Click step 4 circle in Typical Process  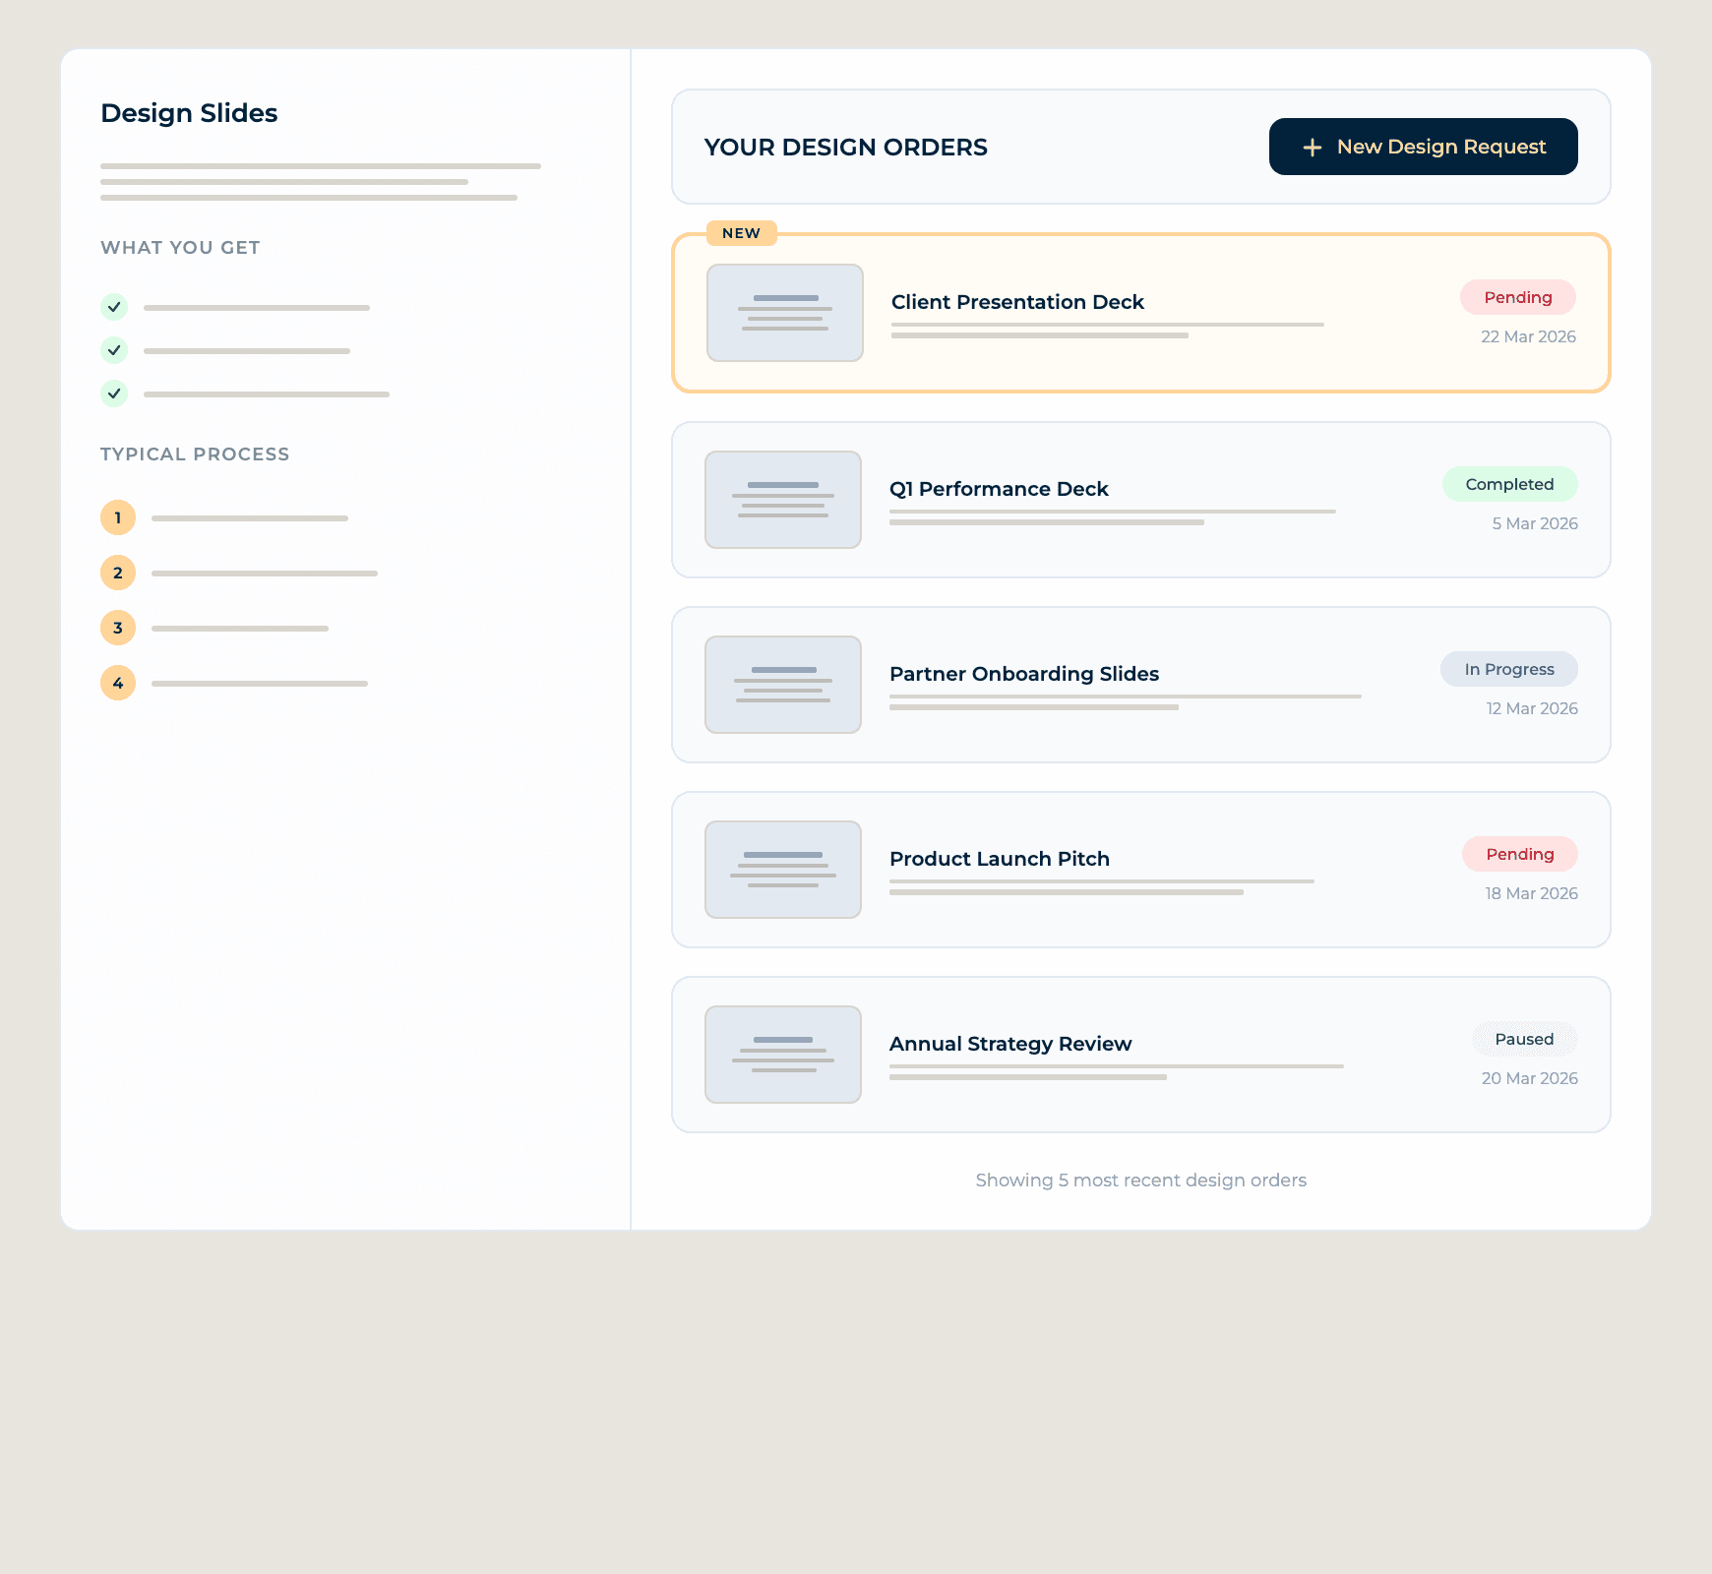click(118, 683)
